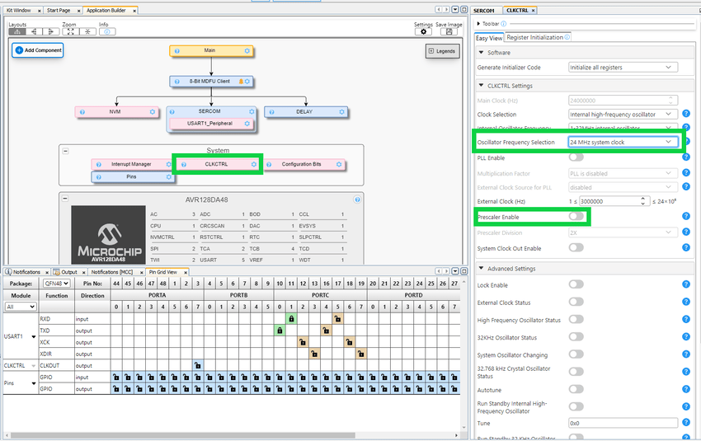Open gear settings on CLKCTRL block
The image size is (701, 441).
[x=254, y=164]
